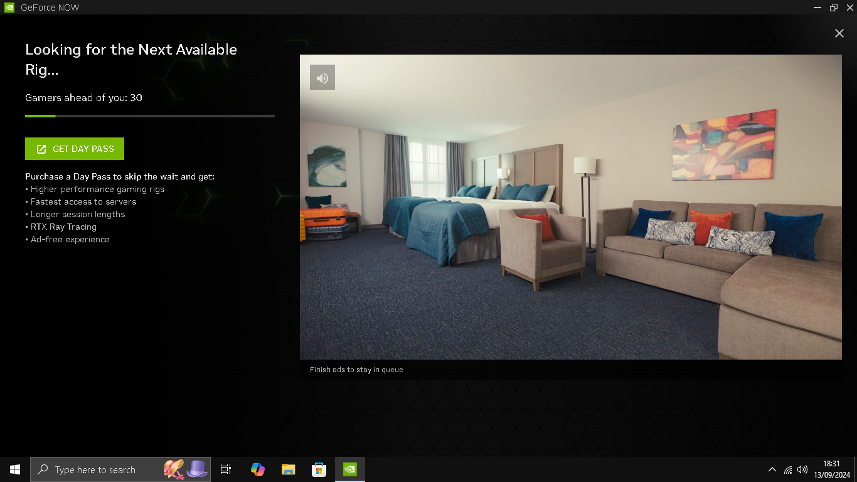This screenshot has height=482, width=857.
Task: Click the hats search highlight icon
Action: click(x=186, y=469)
